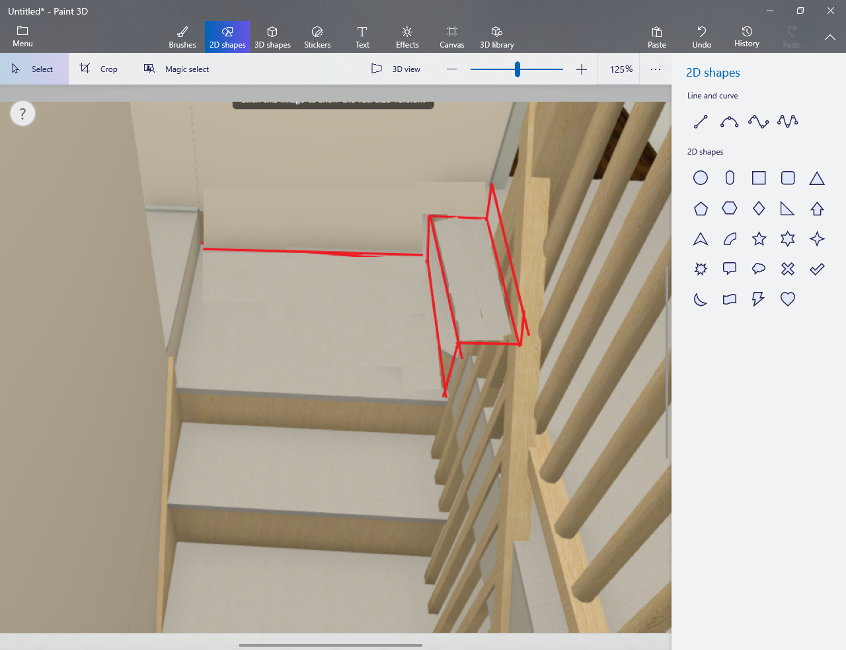
Task: Click the zoom slider handle
Action: (x=518, y=69)
